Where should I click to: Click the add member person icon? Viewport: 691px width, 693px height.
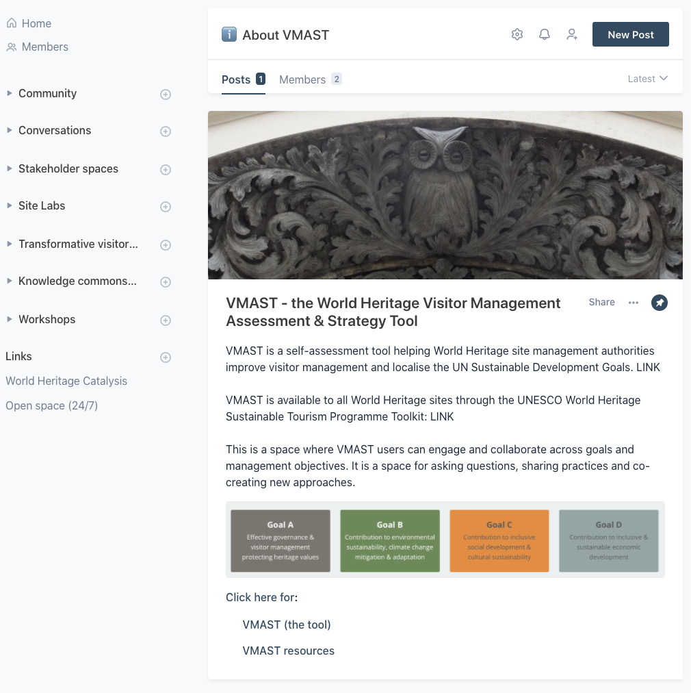click(x=572, y=34)
